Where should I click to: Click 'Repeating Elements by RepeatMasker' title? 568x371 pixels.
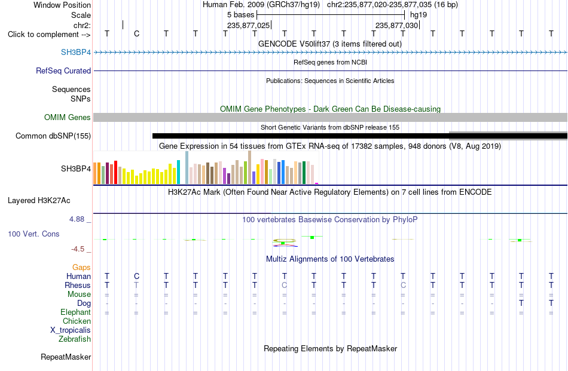click(330, 348)
